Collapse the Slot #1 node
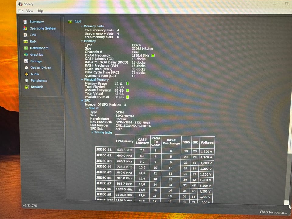The height and width of the screenshot is (219, 292). pyautogui.click(x=87, y=108)
